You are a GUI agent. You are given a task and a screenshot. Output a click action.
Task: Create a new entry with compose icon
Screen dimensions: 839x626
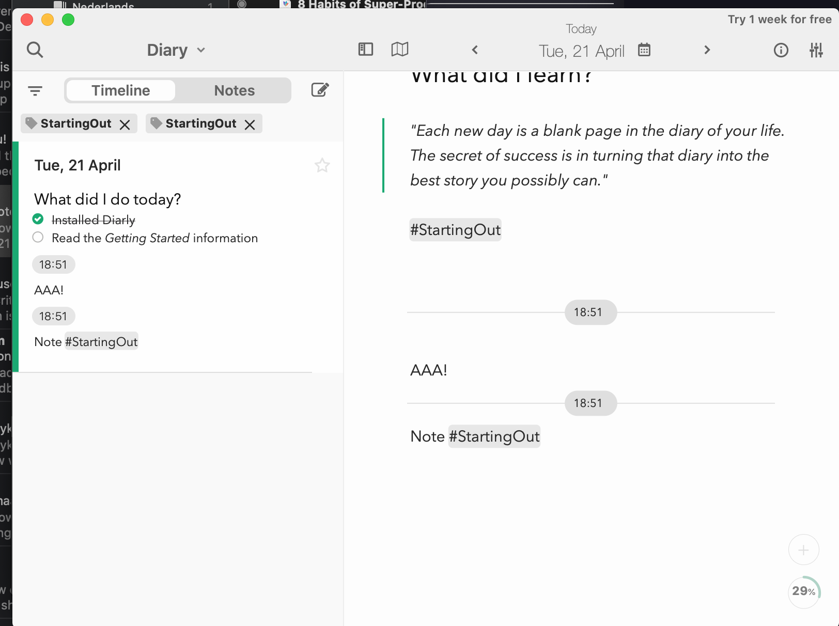(320, 90)
